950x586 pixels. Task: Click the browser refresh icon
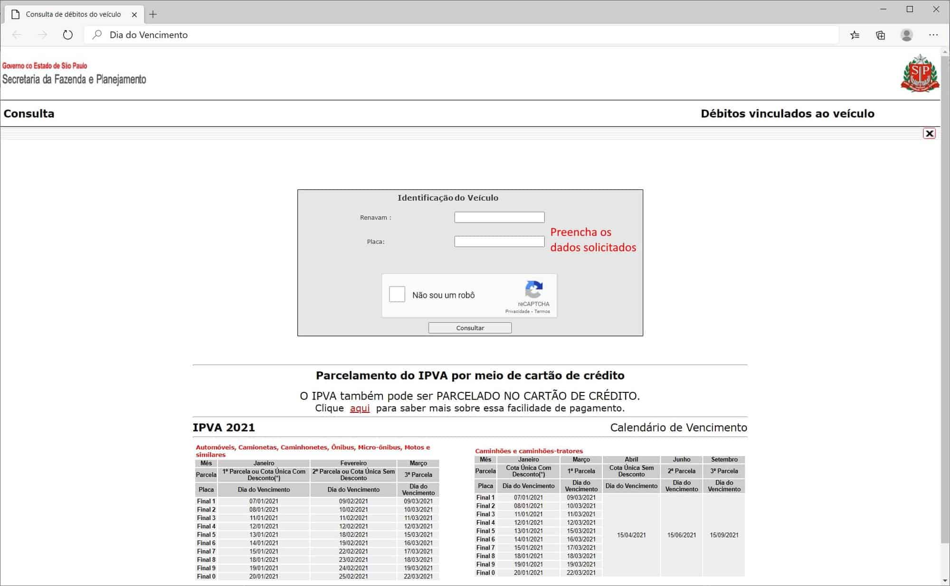[67, 35]
